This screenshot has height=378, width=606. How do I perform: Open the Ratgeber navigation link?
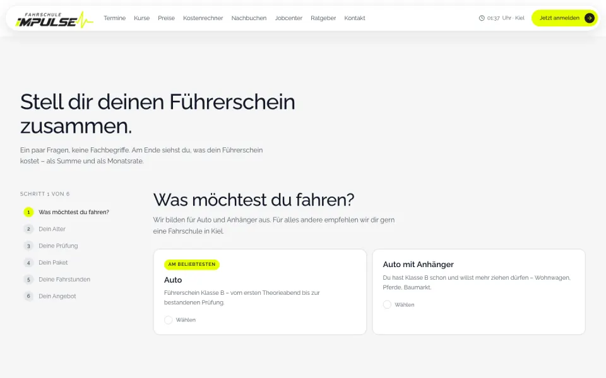[323, 18]
